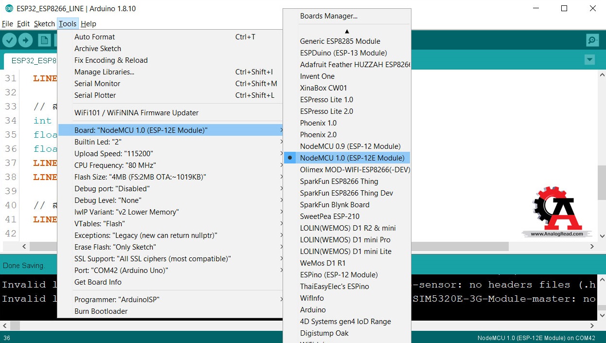
Task: Expand the VTables submenu arrow
Action: point(282,224)
